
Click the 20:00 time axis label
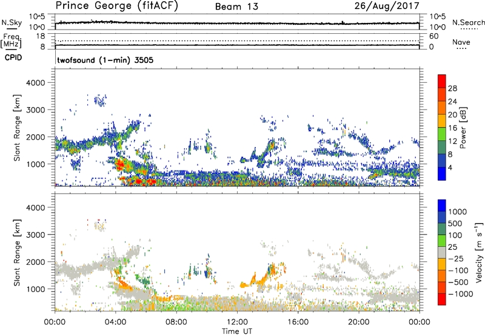358,322
